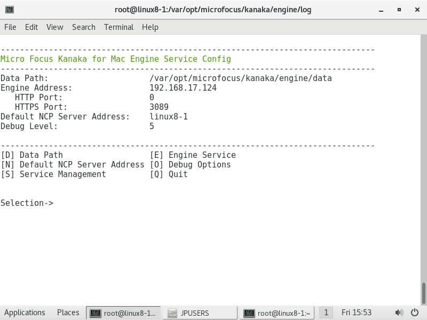Screen dimensions: 427x320
Task: Click the 'Debug Level:' label
Action: click(29, 126)
